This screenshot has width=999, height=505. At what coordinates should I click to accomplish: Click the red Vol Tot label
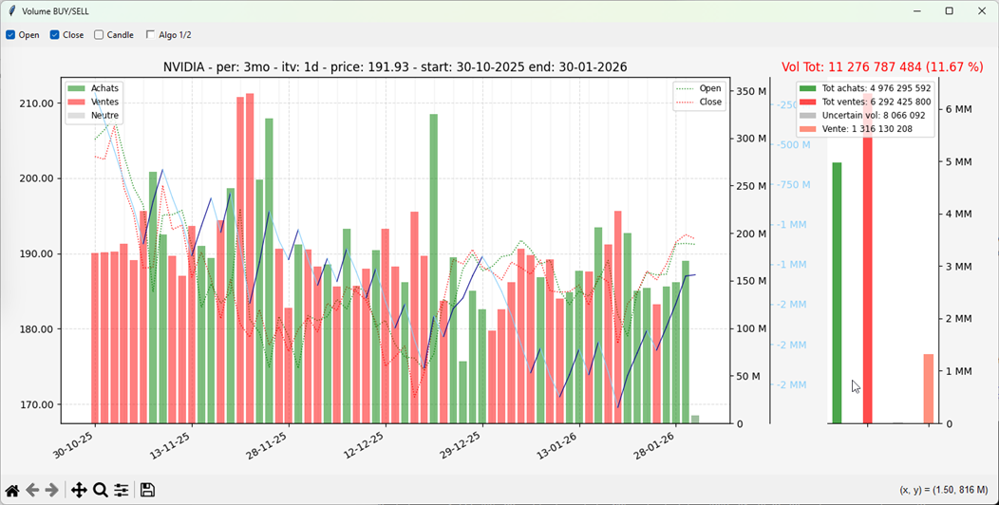click(x=881, y=67)
